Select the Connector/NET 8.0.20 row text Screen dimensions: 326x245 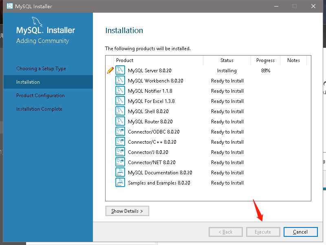point(152,163)
